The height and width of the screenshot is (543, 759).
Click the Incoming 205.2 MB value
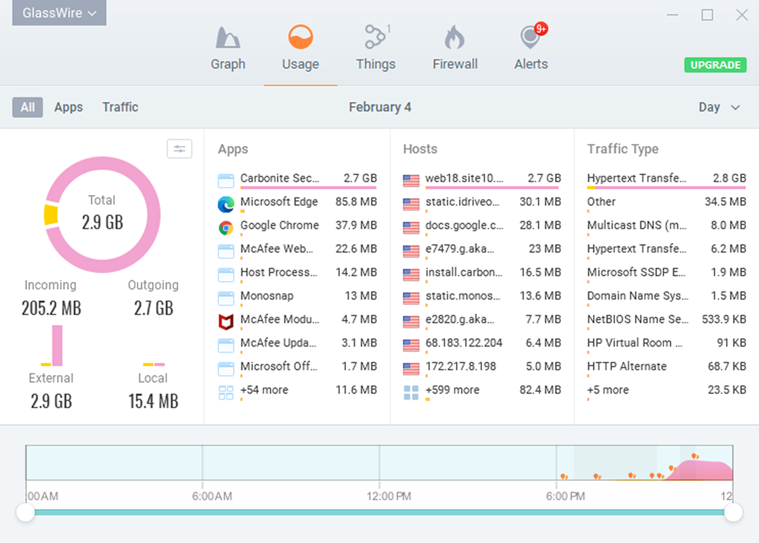coord(51,308)
